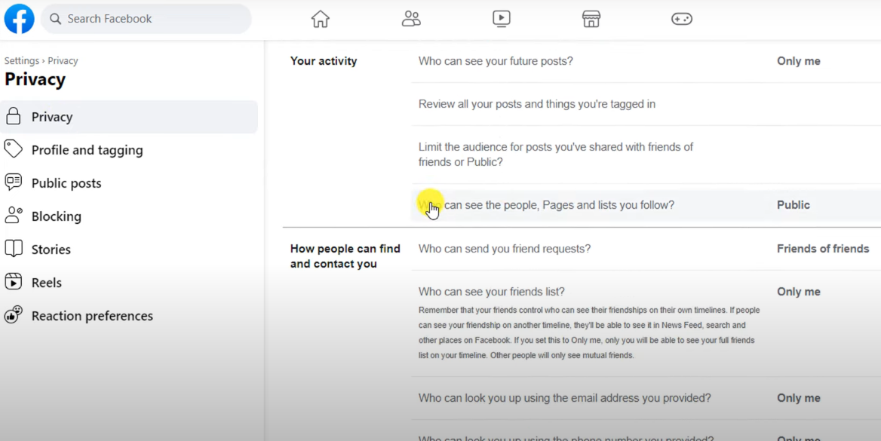Screen dimensions: 881x441
Task: Open Review all your posts and tags row
Action: [537, 104]
